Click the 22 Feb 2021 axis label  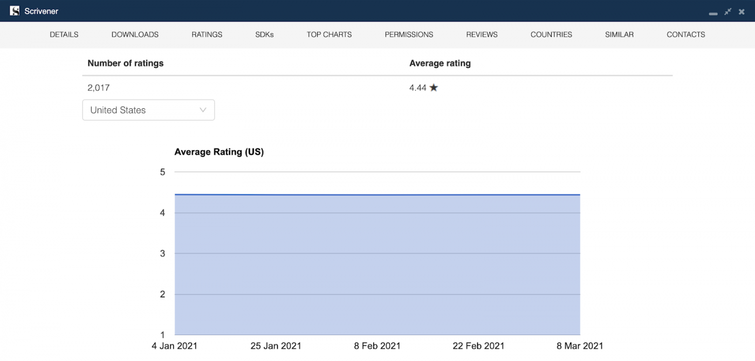478,346
